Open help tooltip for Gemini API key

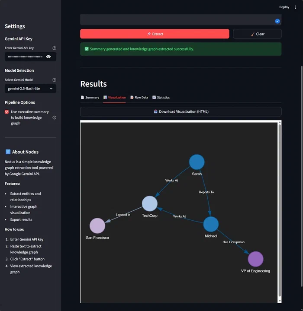click(54, 48)
